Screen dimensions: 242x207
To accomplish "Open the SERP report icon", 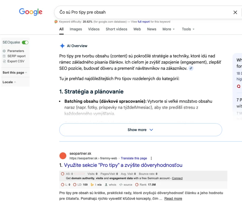I will pos(4,56).
